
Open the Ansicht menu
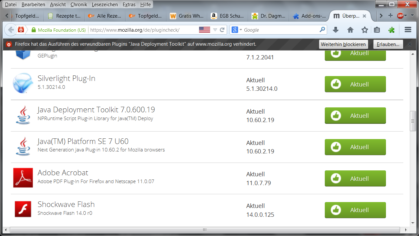click(58, 5)
